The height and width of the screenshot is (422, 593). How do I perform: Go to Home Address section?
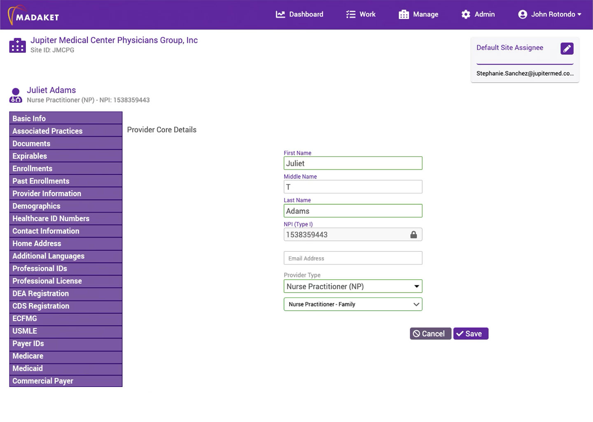tap(66, 244)
